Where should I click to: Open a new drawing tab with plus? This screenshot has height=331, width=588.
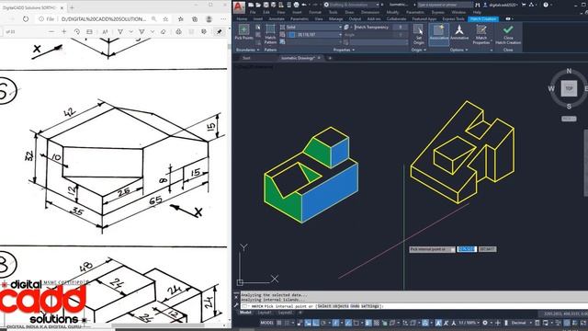point(330,58)
